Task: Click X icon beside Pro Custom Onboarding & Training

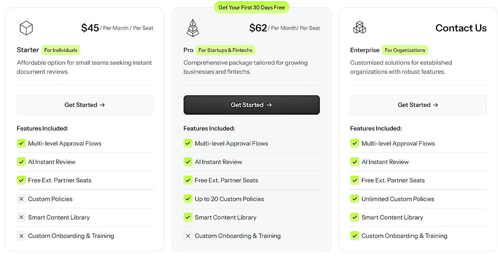Action: (188, 236)
